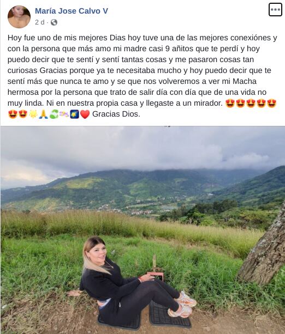Click the green recycling arrows emoji
The width and height of the screenshot is (285, 334).
point(54,114)
